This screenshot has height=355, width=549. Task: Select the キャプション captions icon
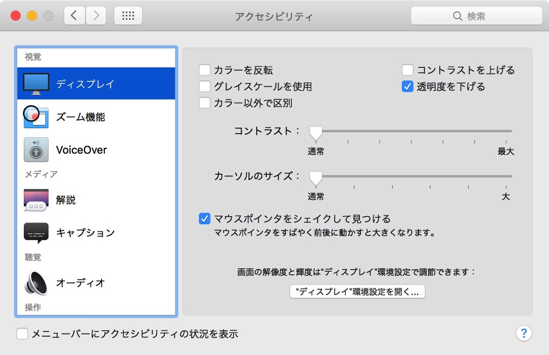coord(36,233)
